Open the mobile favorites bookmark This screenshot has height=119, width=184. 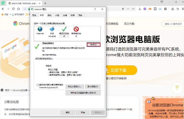pyautogui.click(x=18, y=14)
